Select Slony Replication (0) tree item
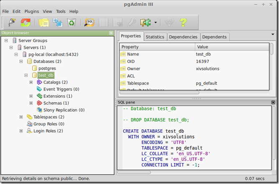The height and width of the screenshot is (184, 279). click(x=64, y=110)
